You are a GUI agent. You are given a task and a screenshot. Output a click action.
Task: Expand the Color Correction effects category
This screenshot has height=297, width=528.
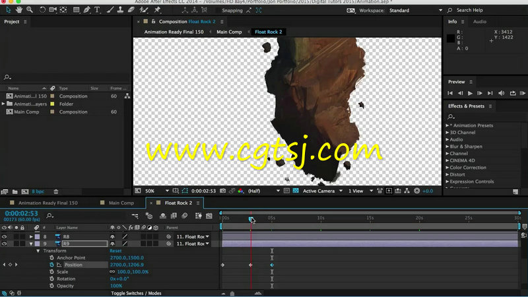447,168
